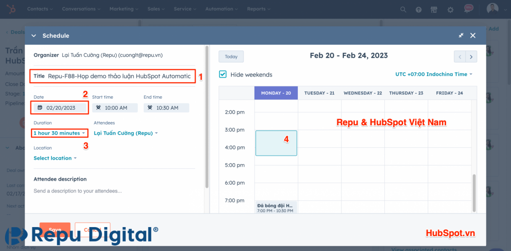Open the Marketing menu
The image size is (511, 251).
(x=124, y=9)
